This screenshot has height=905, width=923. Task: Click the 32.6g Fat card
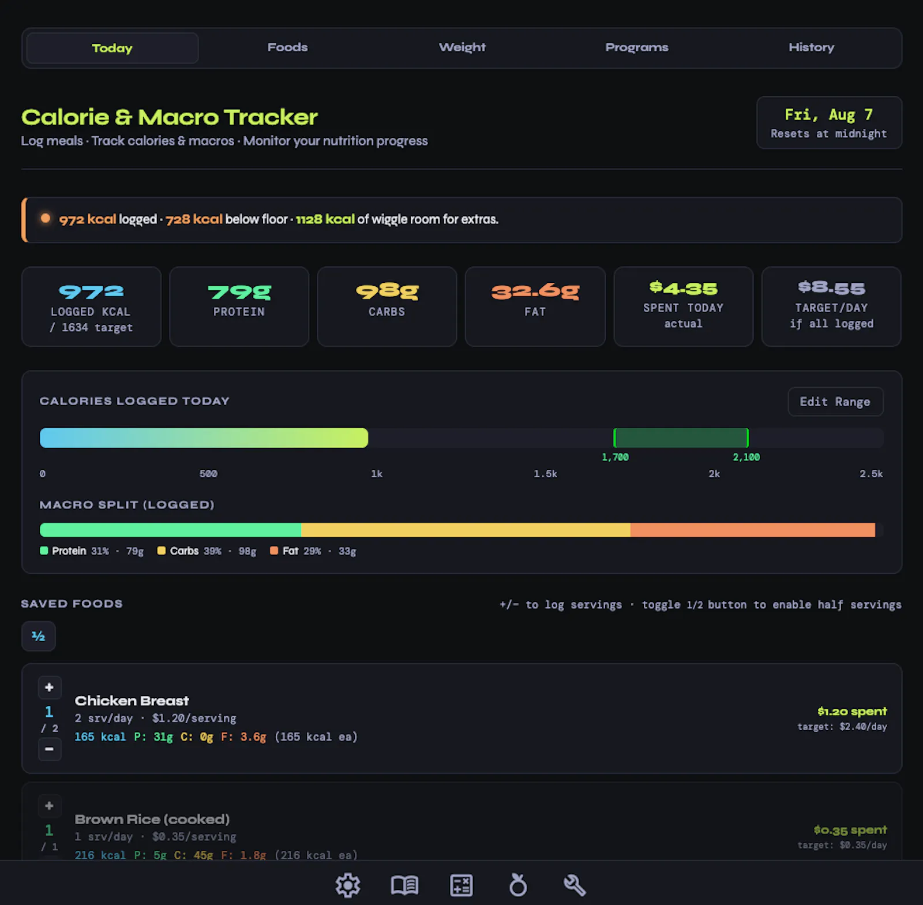[535, 306]
